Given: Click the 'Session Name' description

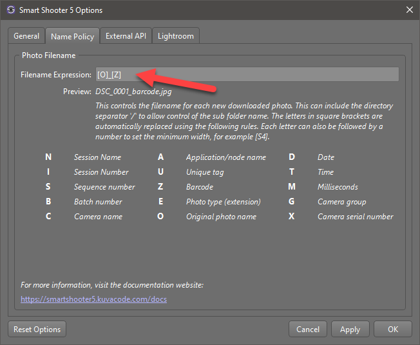Looking at the screenshot, I should pos(97,157).
